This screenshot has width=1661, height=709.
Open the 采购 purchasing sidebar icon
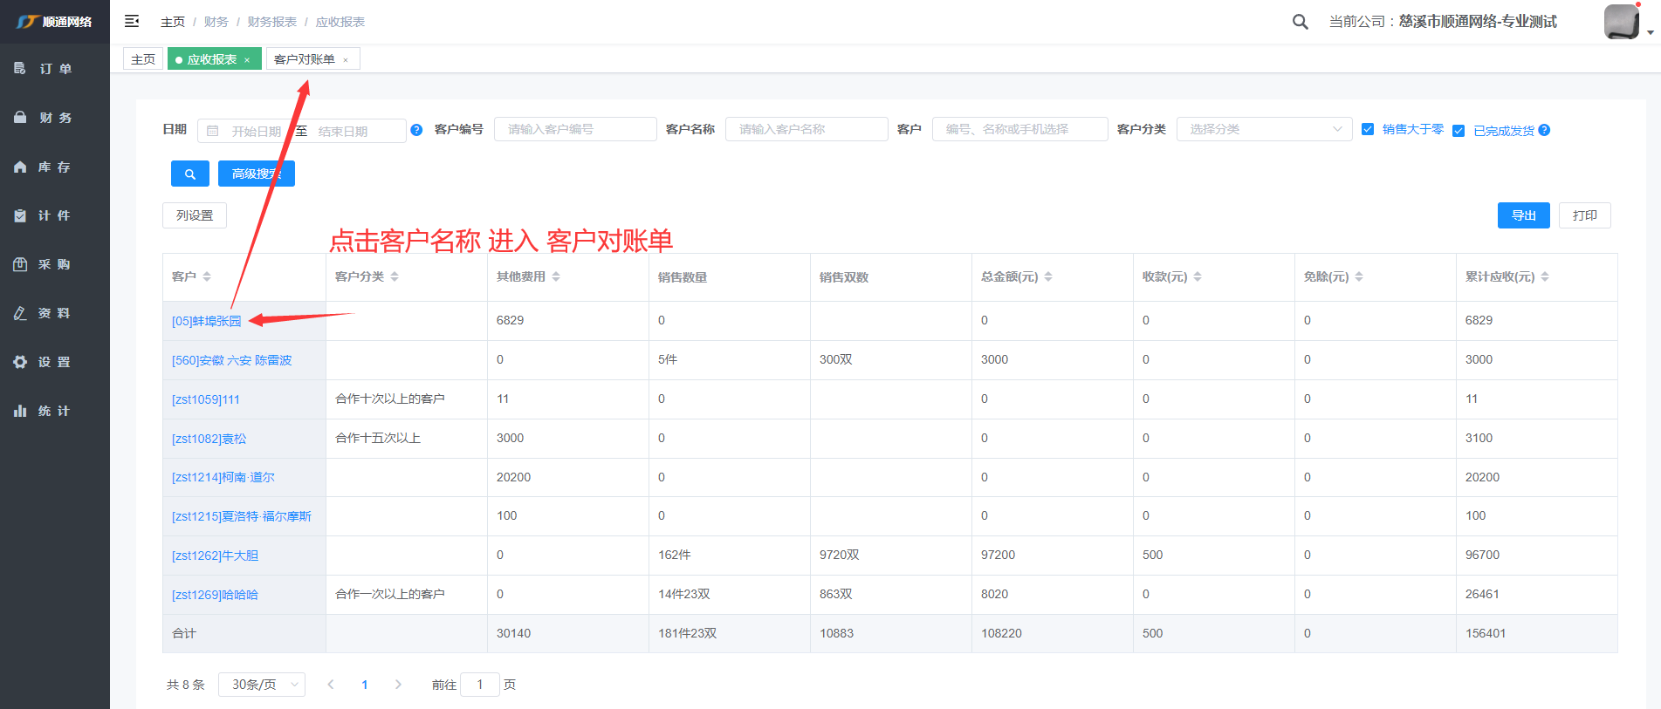(20, 264)
